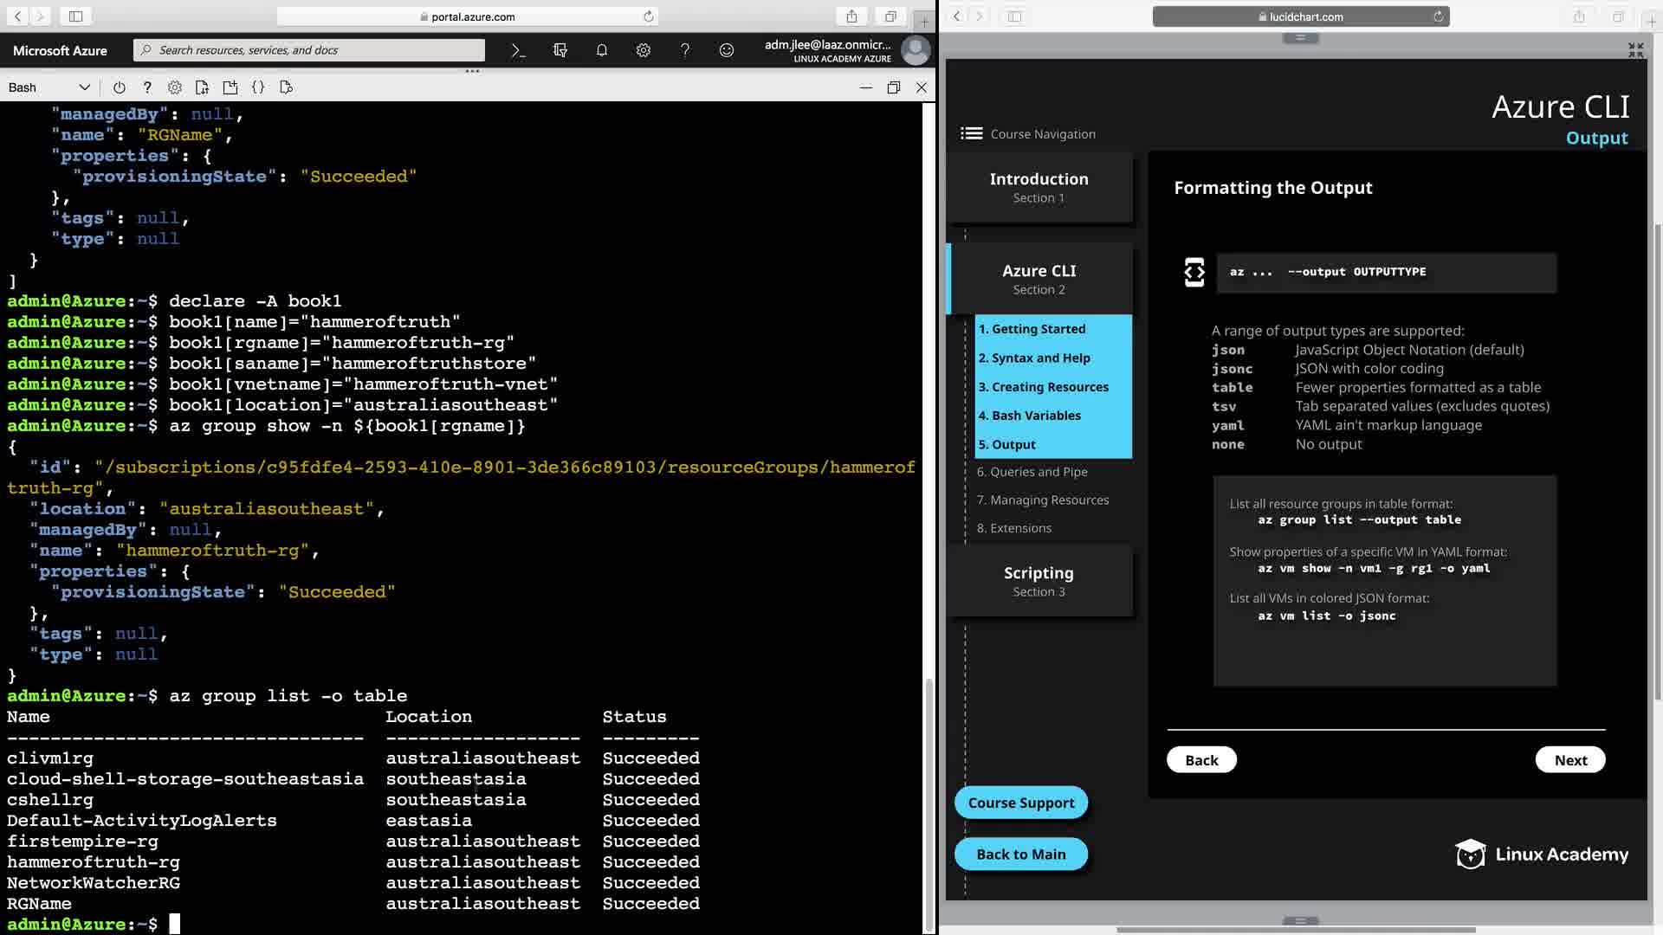The height and width of the screenshot is (935, 1663).
Task: Click the Back to Main button
Action: [1020, 854]
